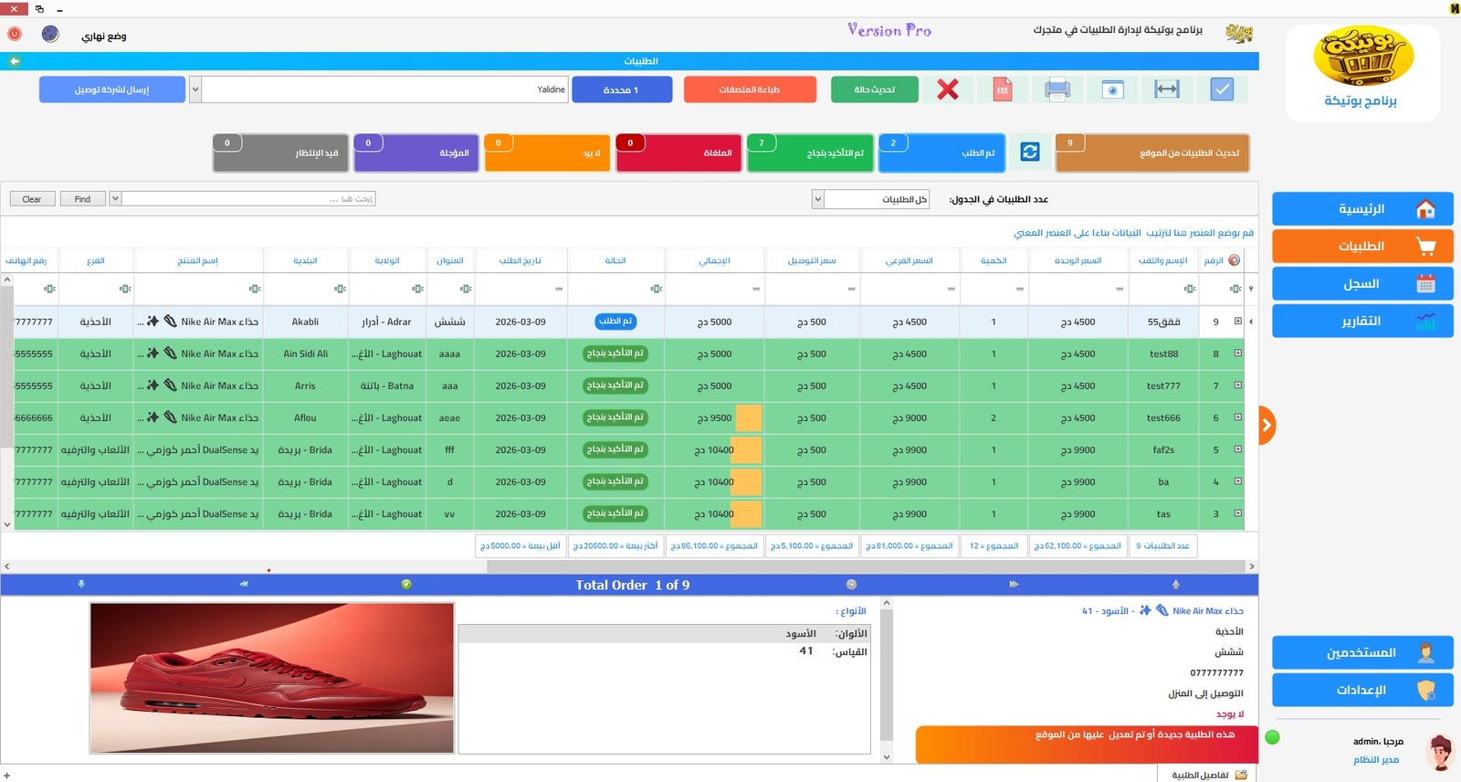This screenshot has width=1461, height=782.
Task: Click the variants panel scrollbar down arrow
Action: [x=887, y=756]
